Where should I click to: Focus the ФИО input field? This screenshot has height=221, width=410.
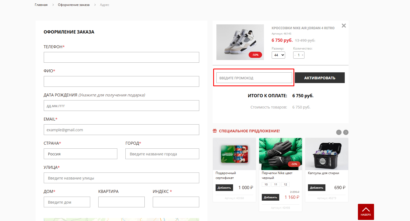click(121, 81)
